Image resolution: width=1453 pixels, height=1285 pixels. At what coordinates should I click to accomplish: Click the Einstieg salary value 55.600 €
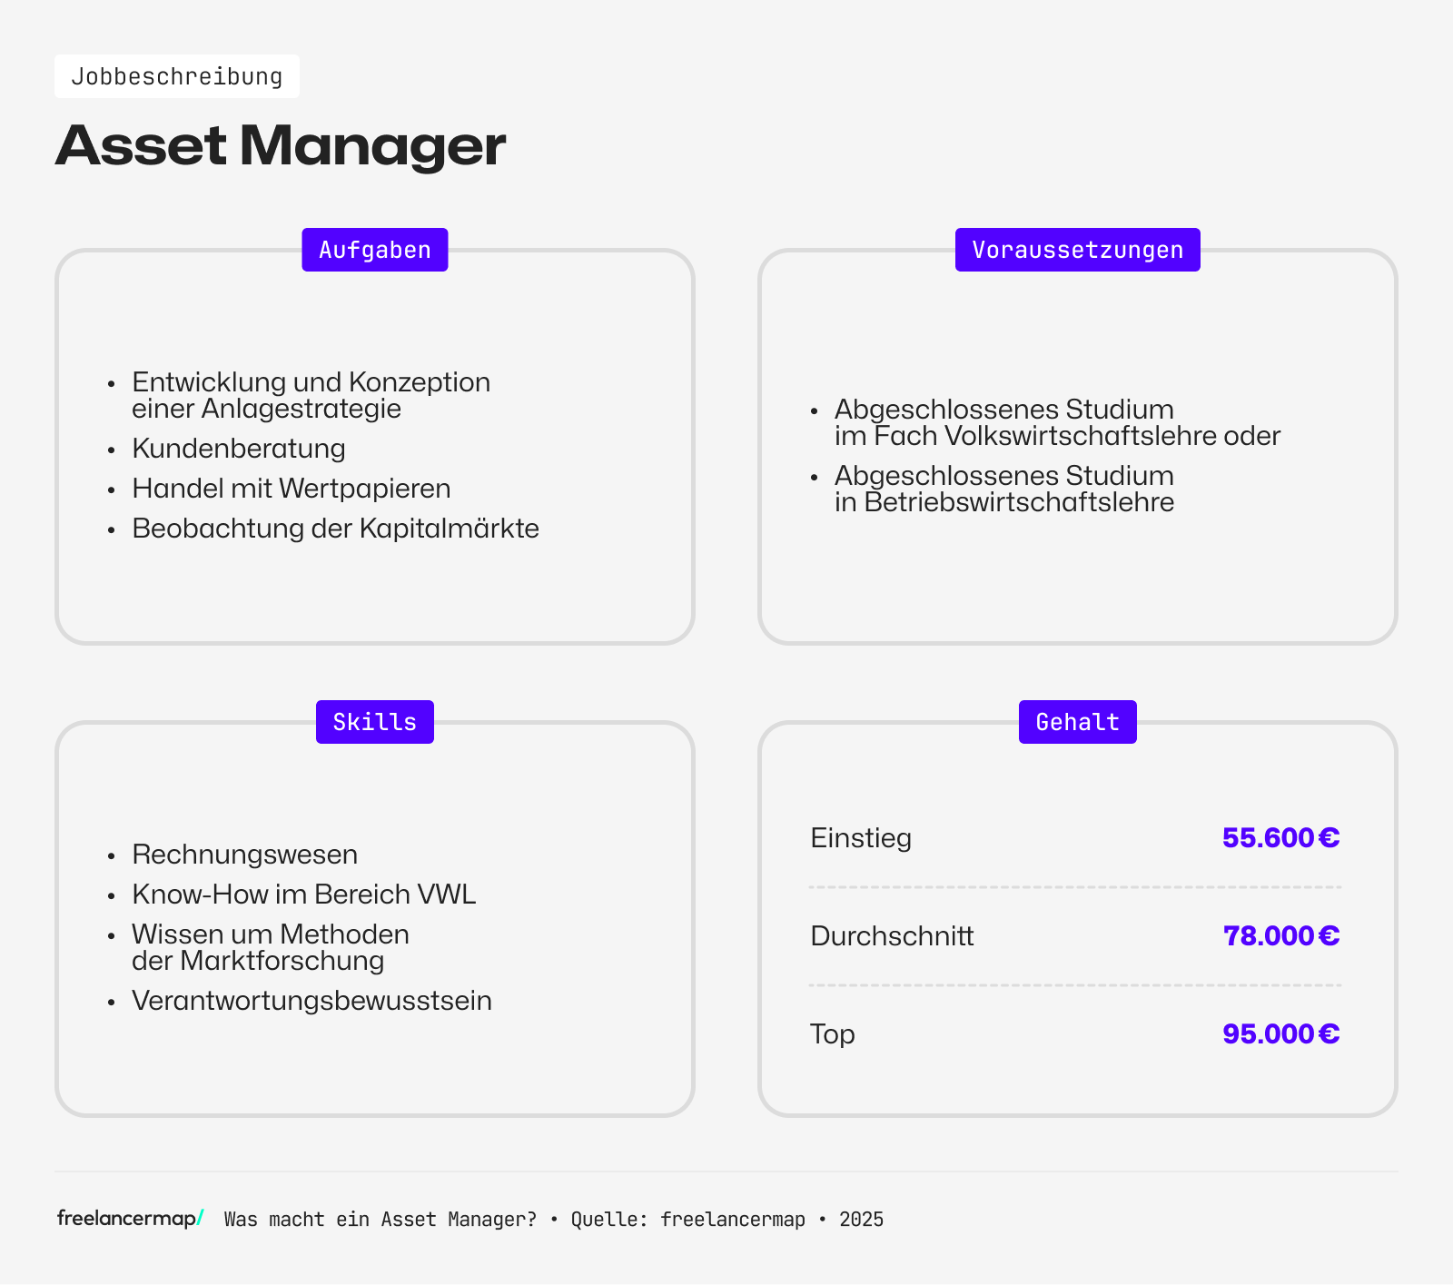point(1280,837)
